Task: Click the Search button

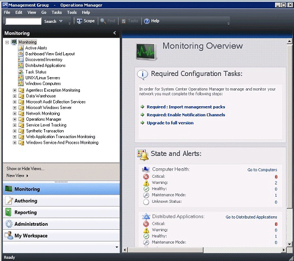Action: click(x=50, y=21)
